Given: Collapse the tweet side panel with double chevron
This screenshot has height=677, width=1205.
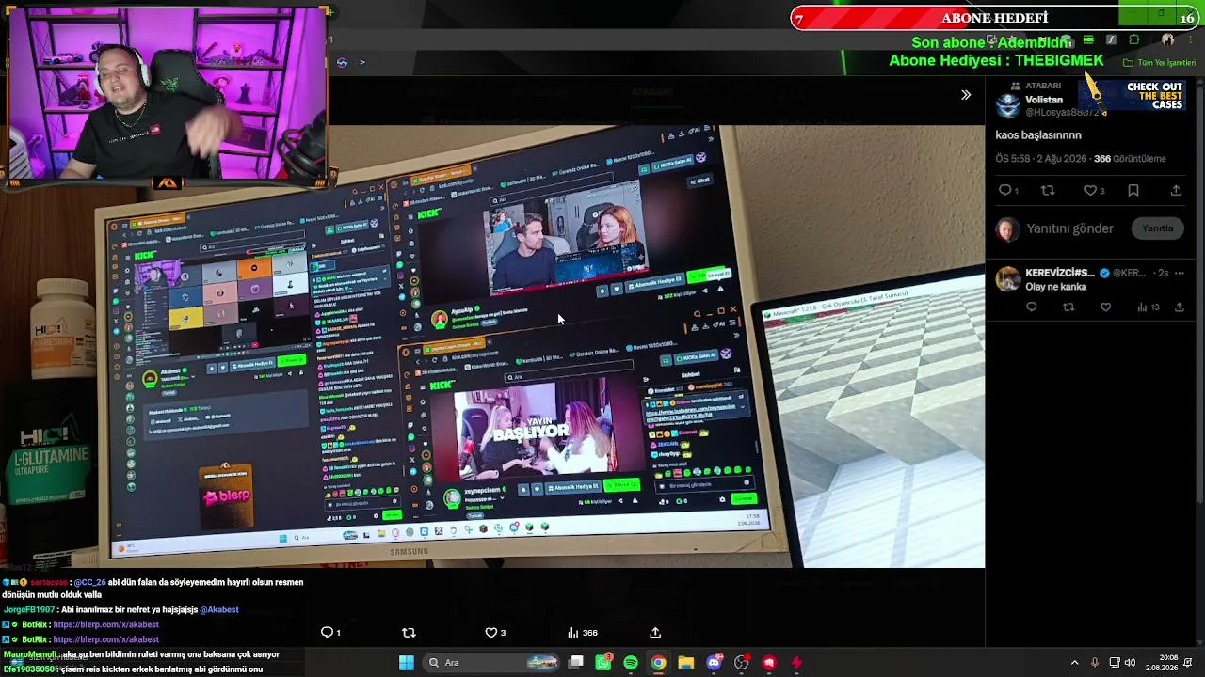Looking at the screenshot, I should pyautogui.click(x=965, y=95).
